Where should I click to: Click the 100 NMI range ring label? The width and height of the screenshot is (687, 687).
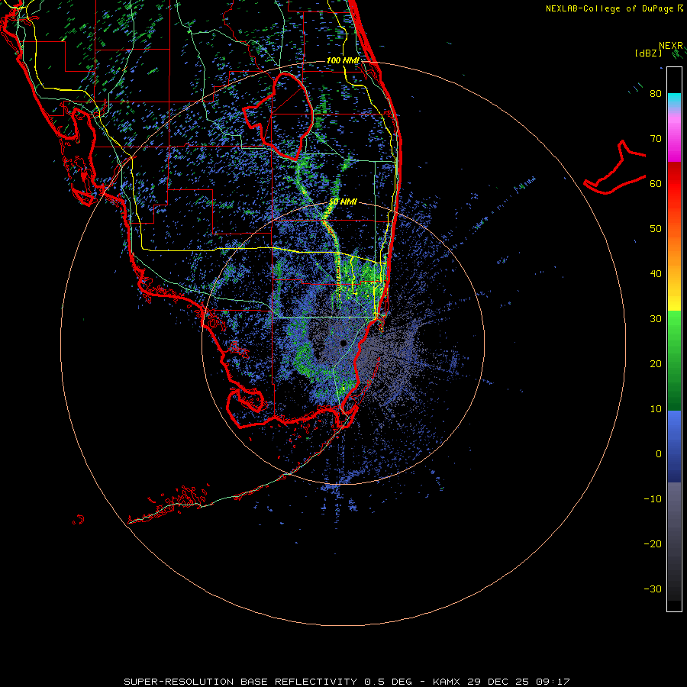[343, 60]
